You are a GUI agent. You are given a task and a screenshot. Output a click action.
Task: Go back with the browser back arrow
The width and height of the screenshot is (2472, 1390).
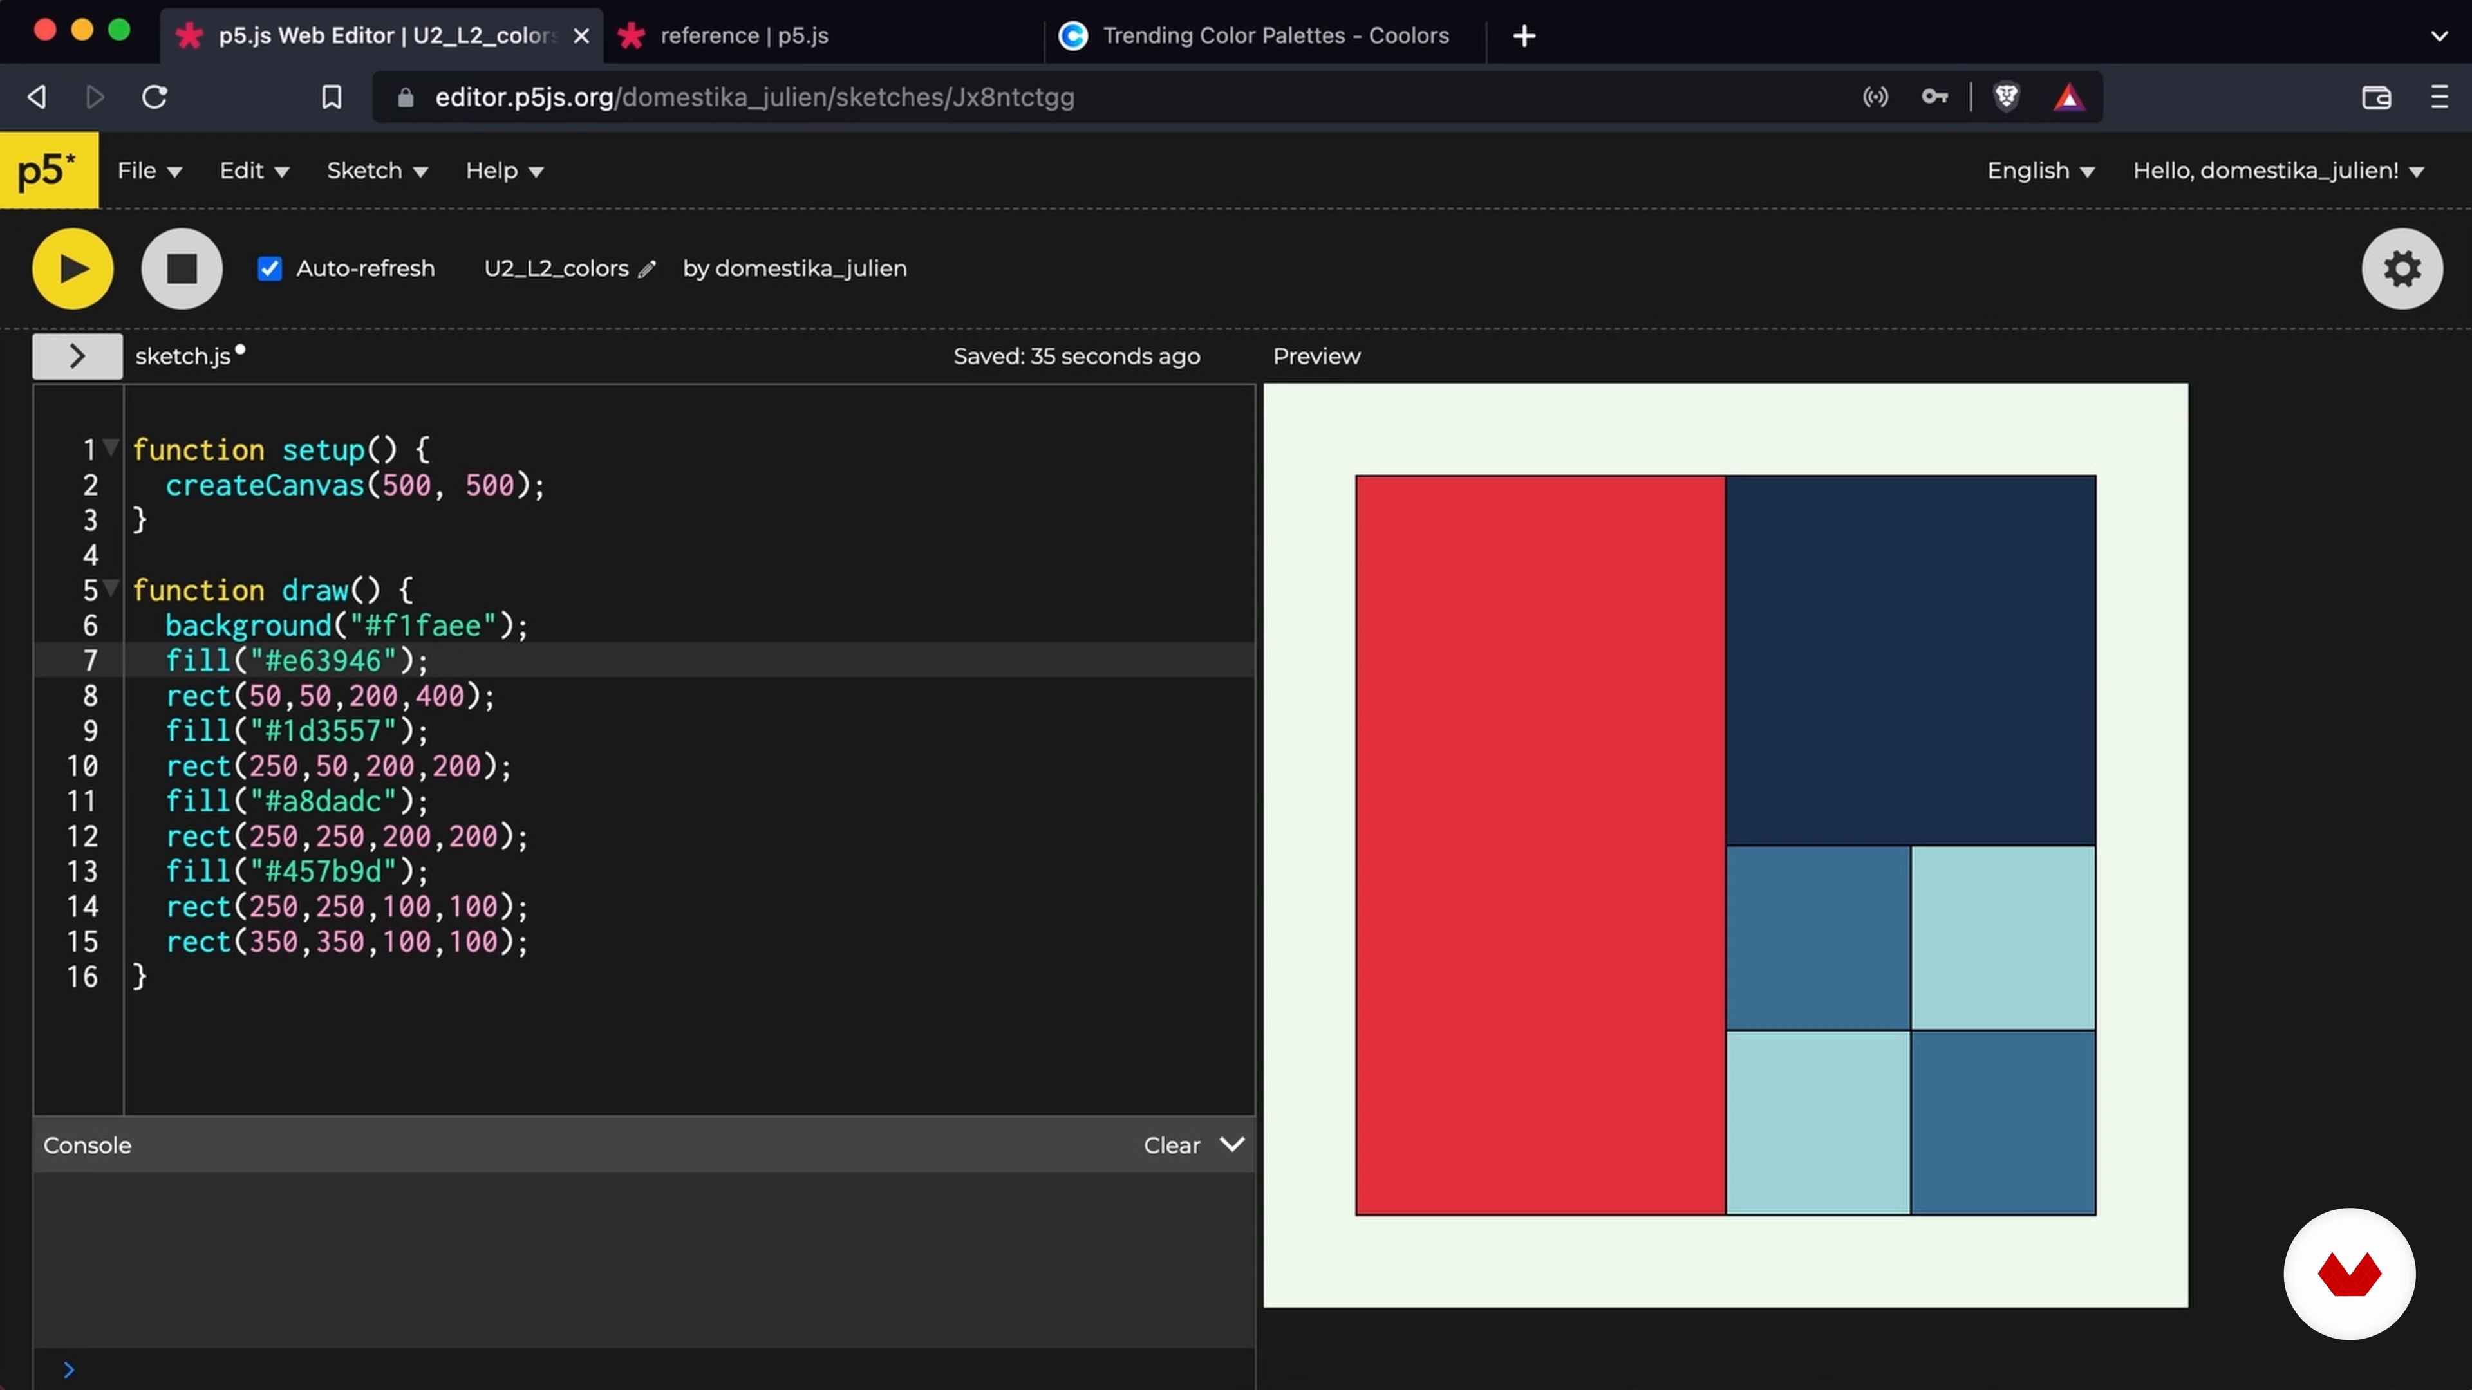(x=37, y=97)
